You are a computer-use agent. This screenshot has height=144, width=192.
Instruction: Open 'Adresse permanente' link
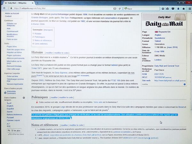(x=16, y=58)
